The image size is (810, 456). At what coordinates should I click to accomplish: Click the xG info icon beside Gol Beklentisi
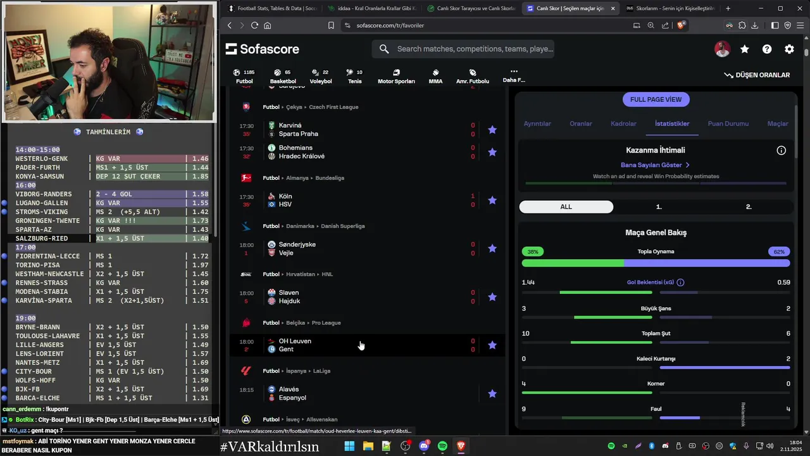(x=680, y=282)
